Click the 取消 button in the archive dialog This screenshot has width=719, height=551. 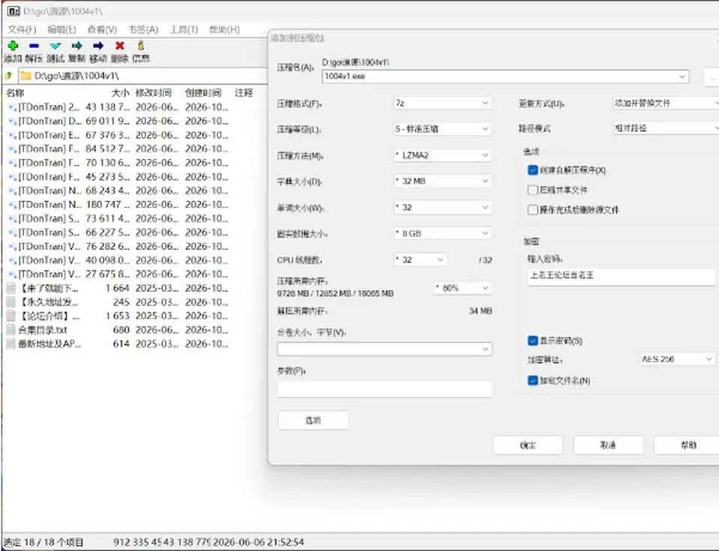608,445
